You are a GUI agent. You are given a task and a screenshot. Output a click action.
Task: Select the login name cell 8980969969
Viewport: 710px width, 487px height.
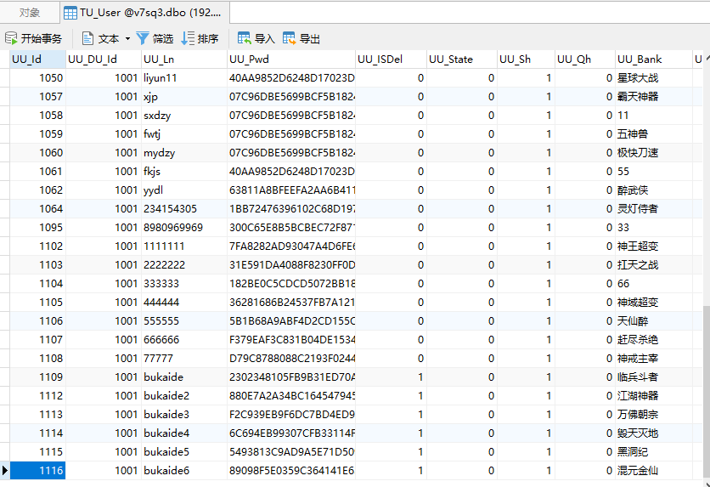(184, 228)
